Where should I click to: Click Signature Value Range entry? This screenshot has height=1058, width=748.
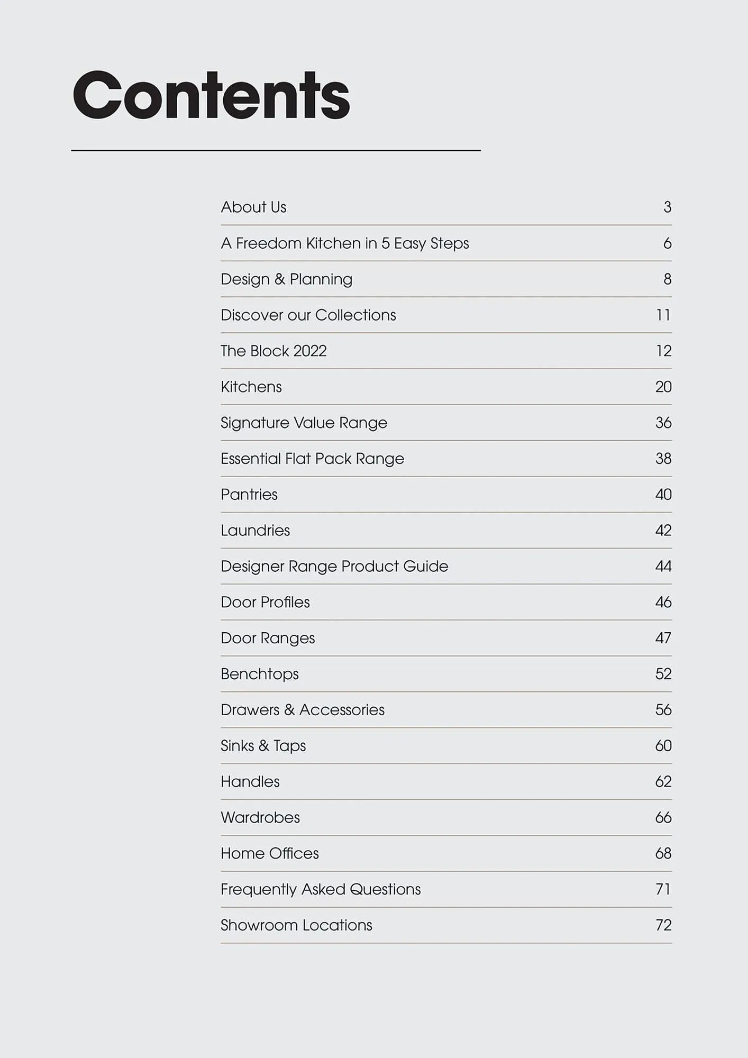pyautogui.click(x=304, y=423)
